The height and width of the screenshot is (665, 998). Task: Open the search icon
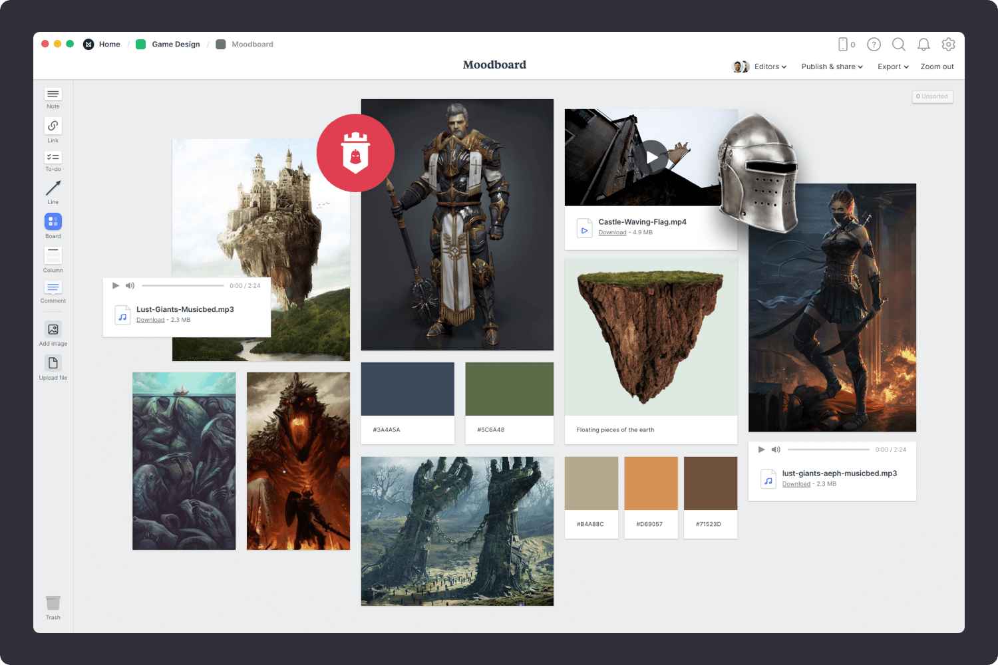click(899, 44)
